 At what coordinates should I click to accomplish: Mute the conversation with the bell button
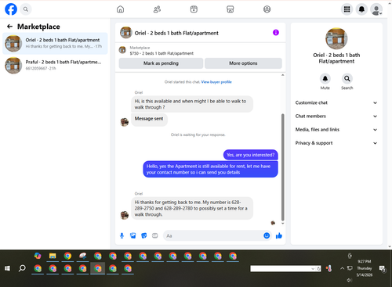pos(325,78)
